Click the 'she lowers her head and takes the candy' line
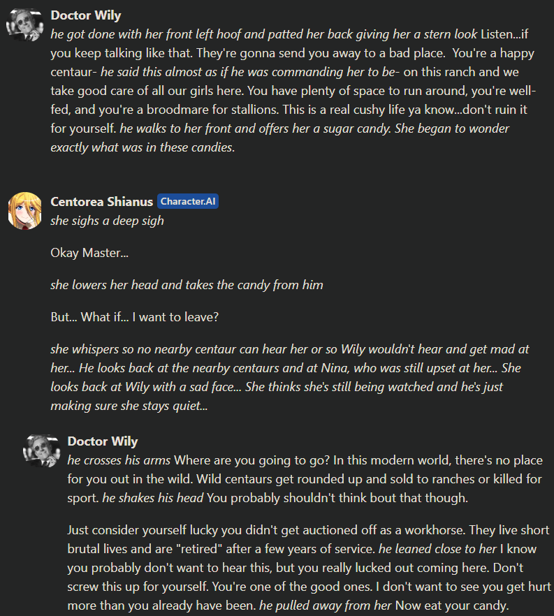Viewport: 554px width, 616px height. click(x=187, y=285)
